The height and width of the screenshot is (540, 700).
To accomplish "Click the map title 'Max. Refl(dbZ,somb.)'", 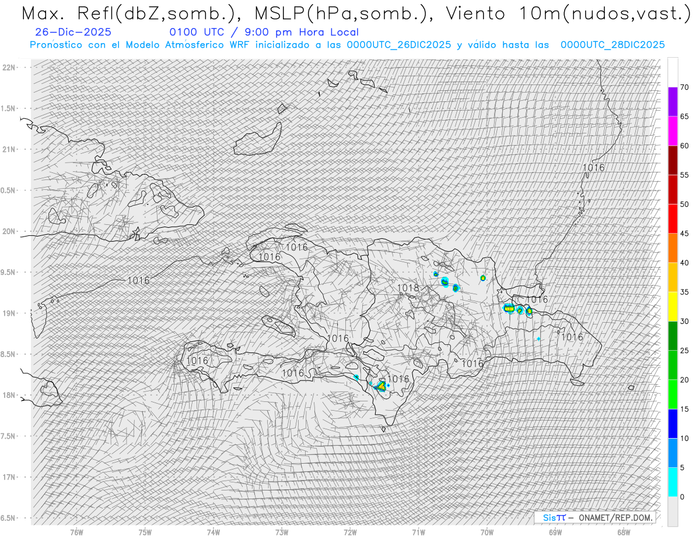I will (x=131, y=14).
